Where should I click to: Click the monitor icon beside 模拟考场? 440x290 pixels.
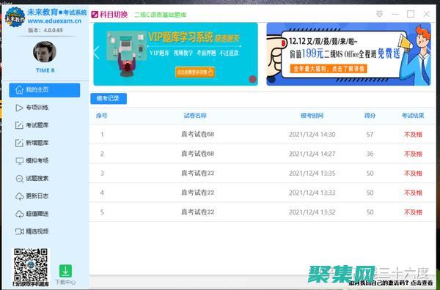tap(19, 161)
